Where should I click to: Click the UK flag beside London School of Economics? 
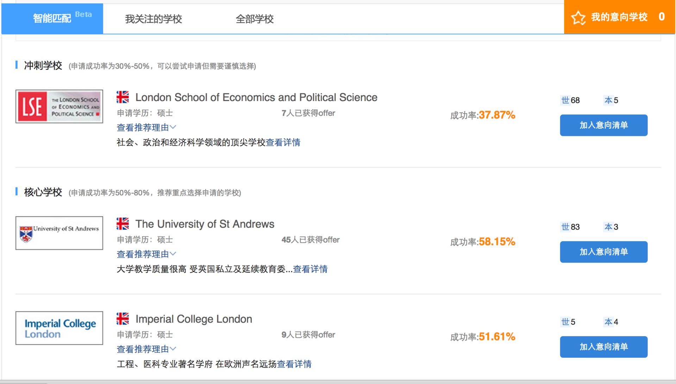coord(123,97)
